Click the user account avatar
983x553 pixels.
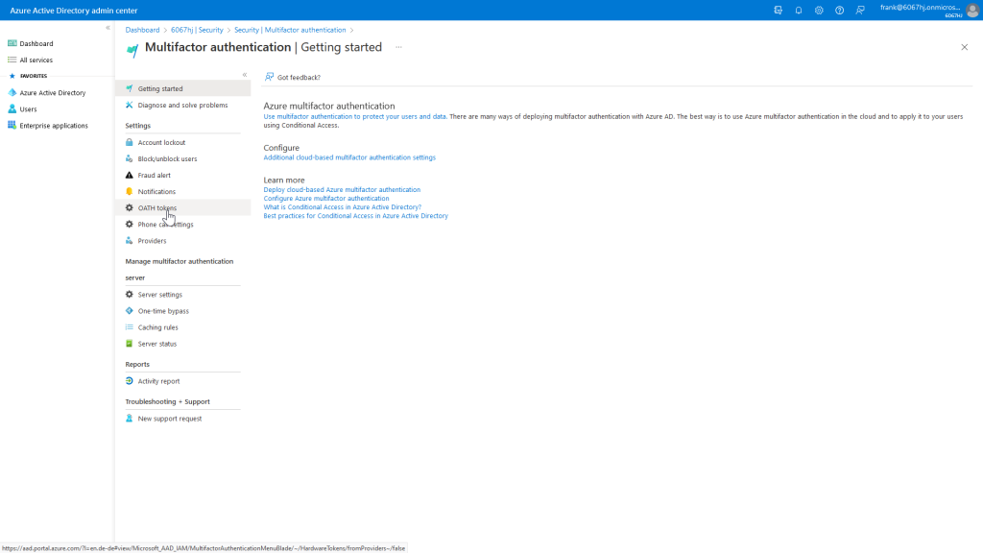(971, 10)
